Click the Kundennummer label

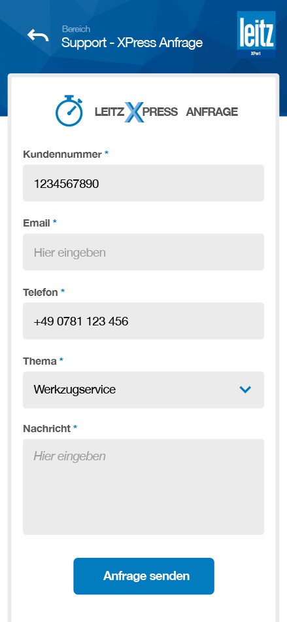pyautogui.click(x=63, y=155)
